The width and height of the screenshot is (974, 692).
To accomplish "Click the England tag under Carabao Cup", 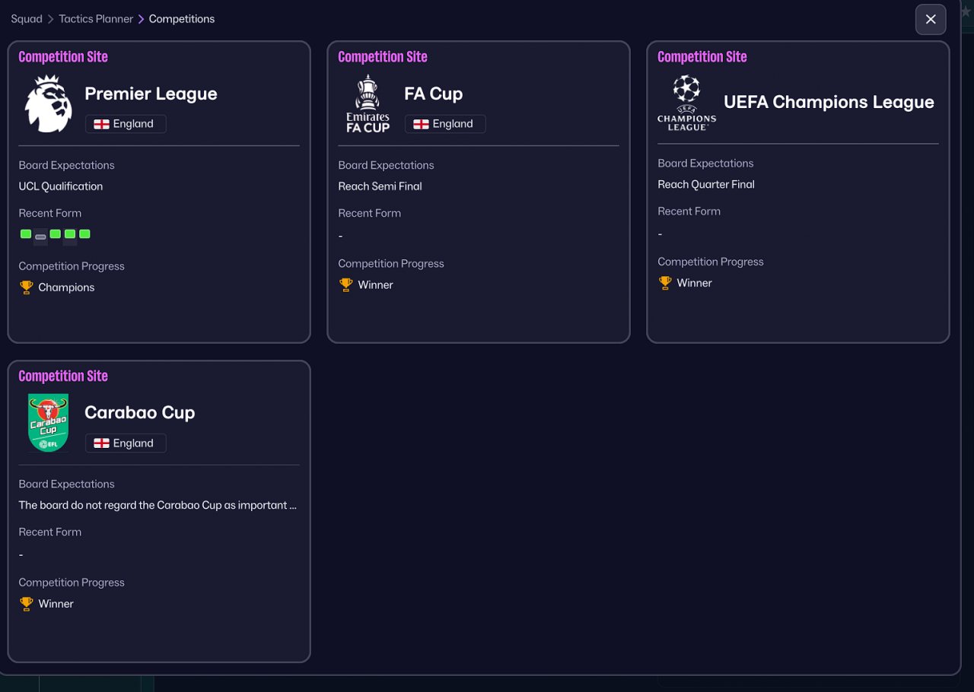I will tap(126, 443).
